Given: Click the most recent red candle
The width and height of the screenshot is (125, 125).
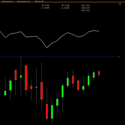Looking at the screenshot, I should (x=99, y=73).
